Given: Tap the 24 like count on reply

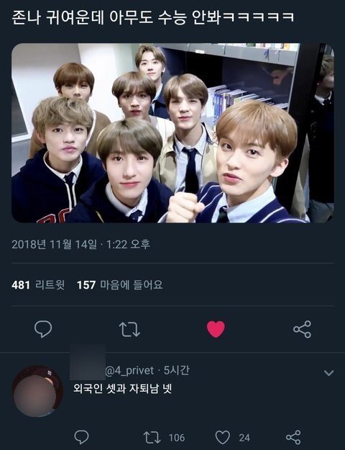Looking at the screenshot, I should 244,438.
